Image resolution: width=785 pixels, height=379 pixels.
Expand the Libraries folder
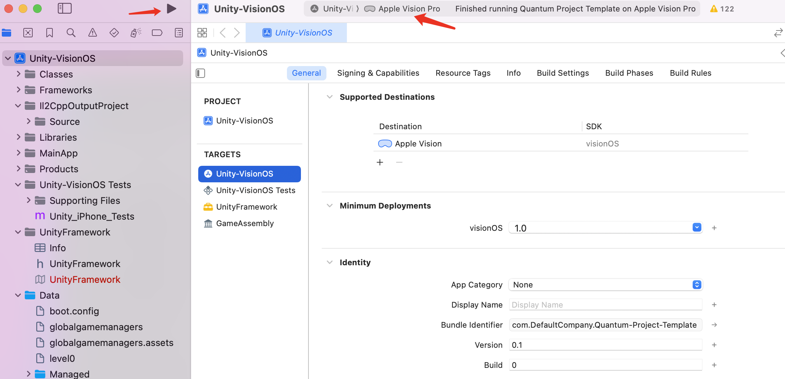click(18, 137)
